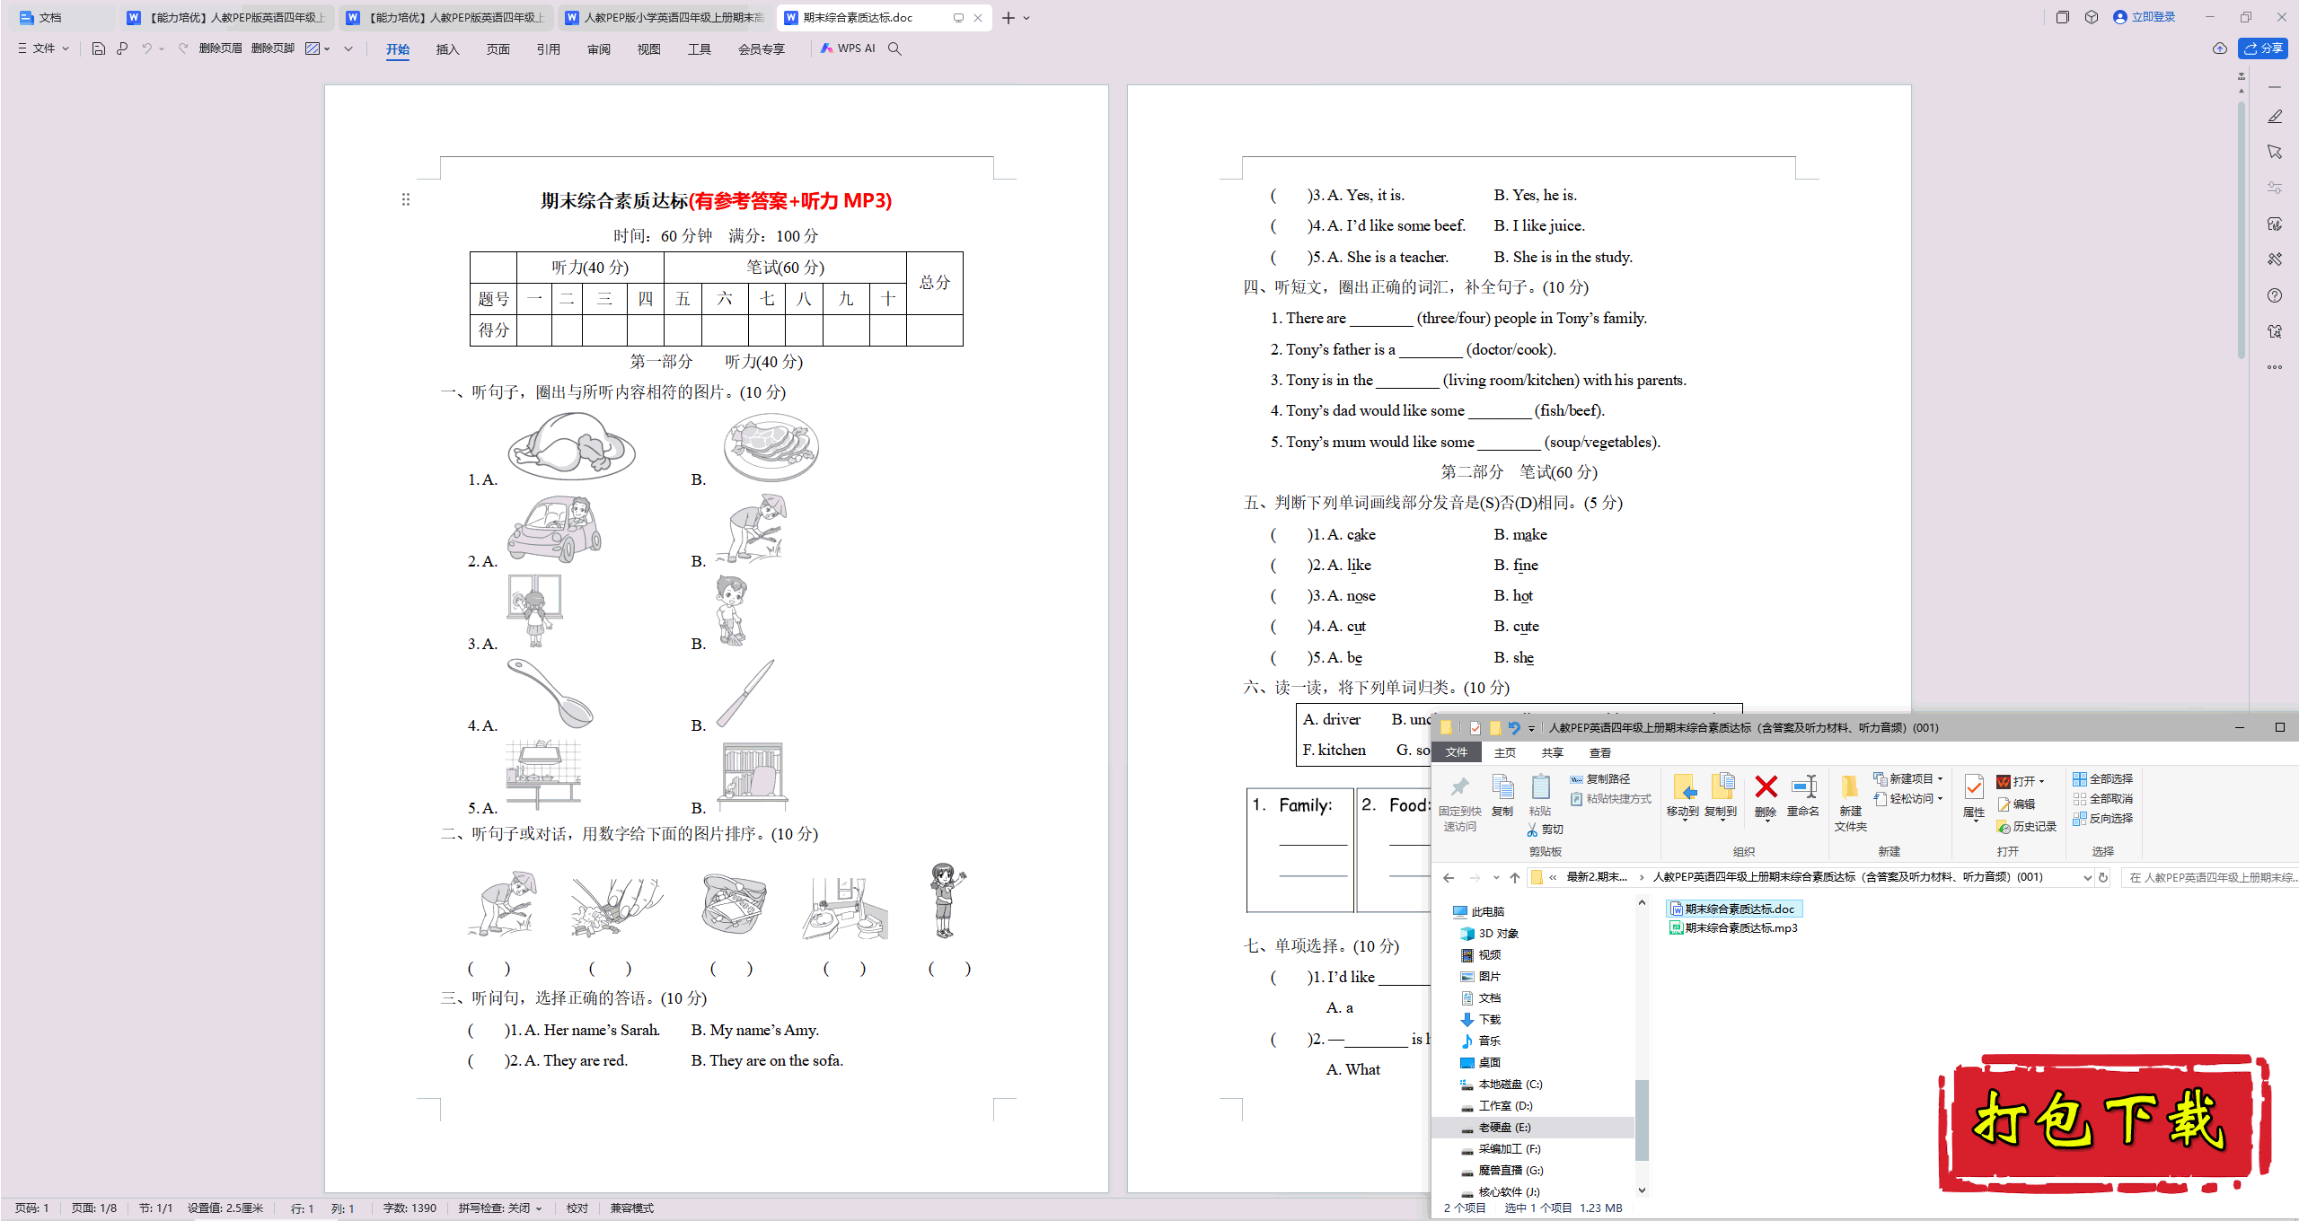Click the red Delete X in Explorer ribbon
The image size is (2299, 1221).
pos(1766,787)
